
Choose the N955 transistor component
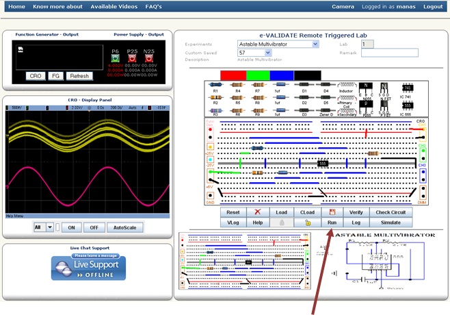[367, 88]
